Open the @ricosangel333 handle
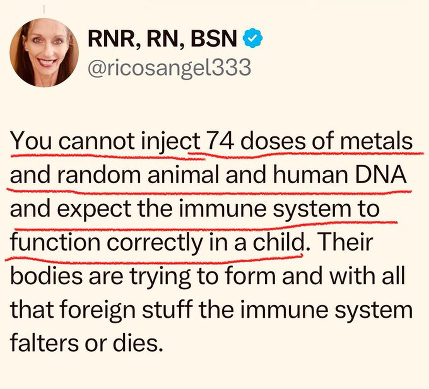 (x=168, y=67)
